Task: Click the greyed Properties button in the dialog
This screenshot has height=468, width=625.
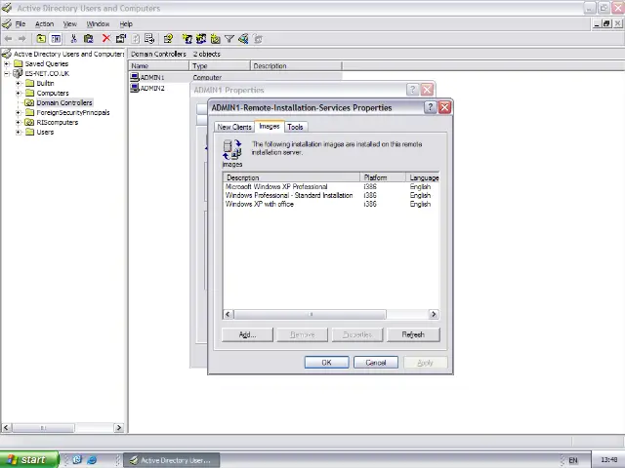Action: coord(357,334)
